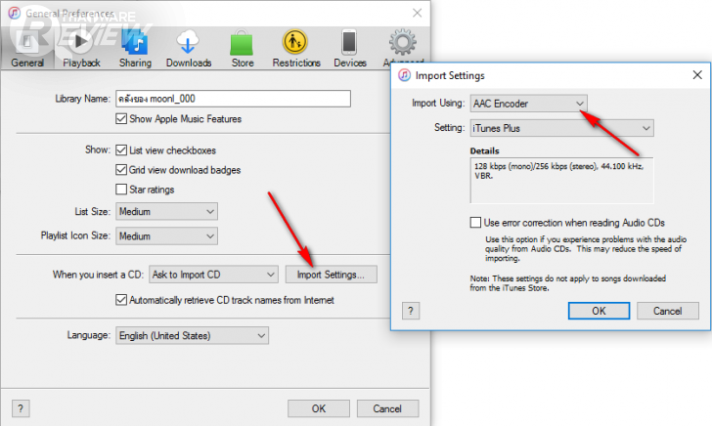Open the Language dropdown
The height and width of the screenshot is (426, 712).
192,336
